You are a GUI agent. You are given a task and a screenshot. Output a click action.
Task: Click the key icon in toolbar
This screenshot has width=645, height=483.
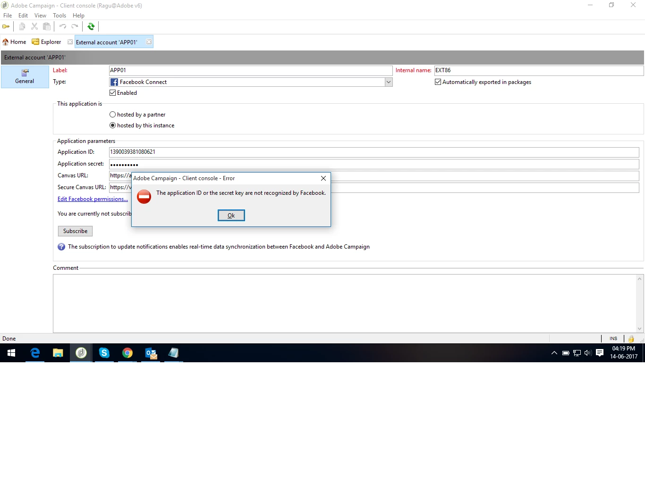(x=6, y=26)
